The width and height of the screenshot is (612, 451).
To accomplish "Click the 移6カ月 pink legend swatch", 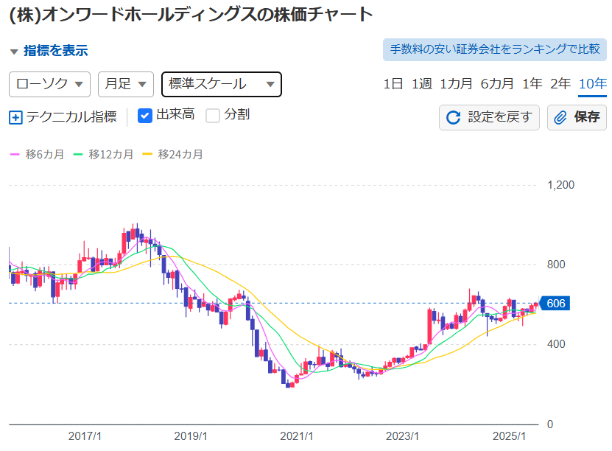I will coord(15,154).
